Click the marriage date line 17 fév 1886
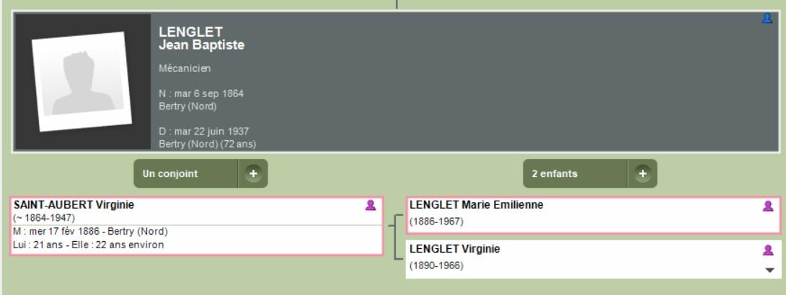The height and width of the screenshot is (295, 786). click(91, 232)
